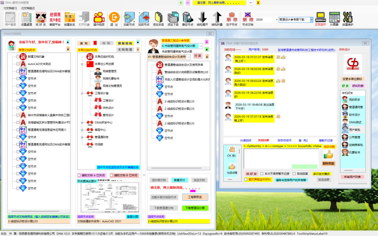Click 添加本级 add same-level node icon

(x=158, y=18)
